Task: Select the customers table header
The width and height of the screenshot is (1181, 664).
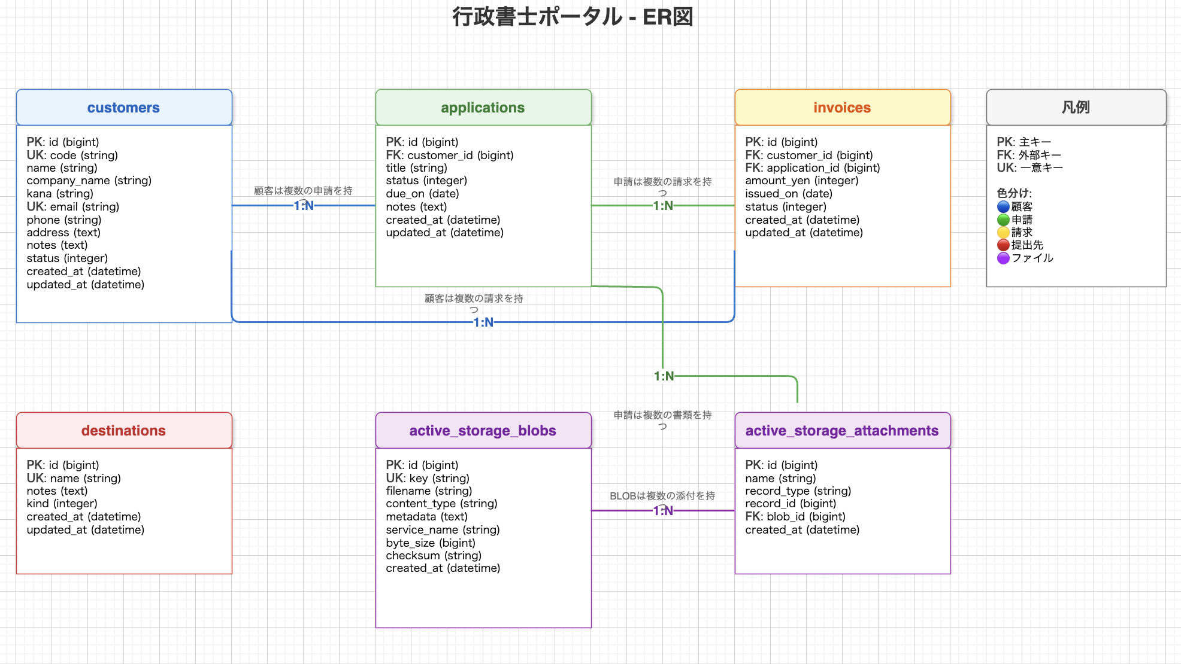Action: [124, 108]
